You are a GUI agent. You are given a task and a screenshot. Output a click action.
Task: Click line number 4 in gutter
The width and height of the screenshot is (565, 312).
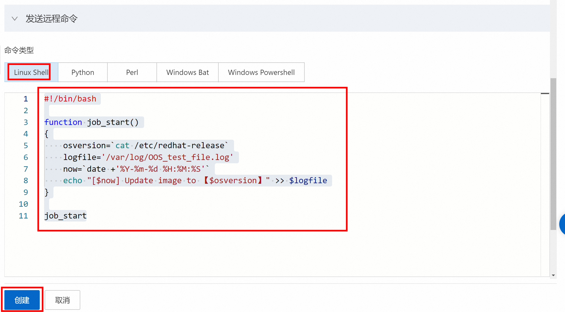25,134
